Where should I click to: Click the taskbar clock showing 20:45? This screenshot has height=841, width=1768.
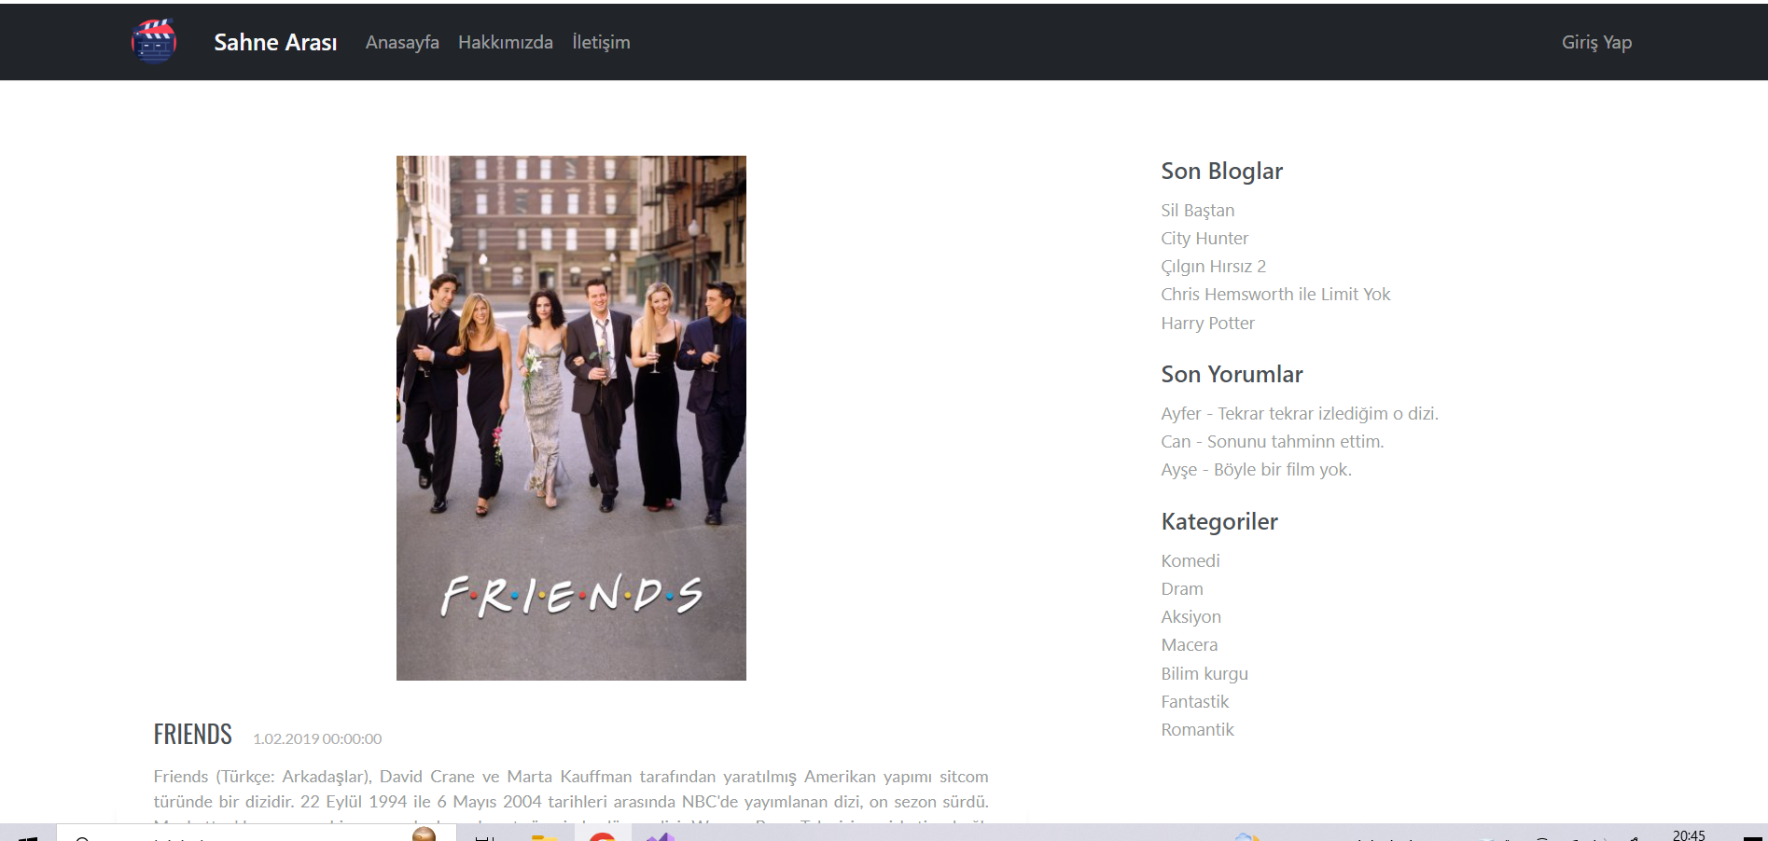tap(1689, 834)
